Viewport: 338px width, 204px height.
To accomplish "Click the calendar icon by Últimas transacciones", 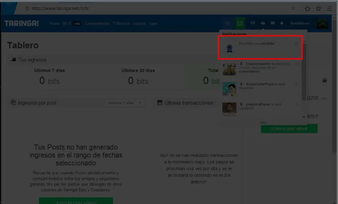I will pyautogui.click(x=160, y=103).
